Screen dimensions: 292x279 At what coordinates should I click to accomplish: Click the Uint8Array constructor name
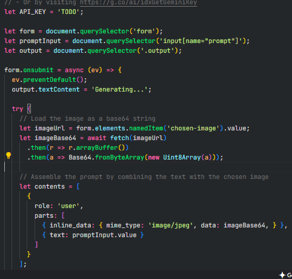(182, 157)
